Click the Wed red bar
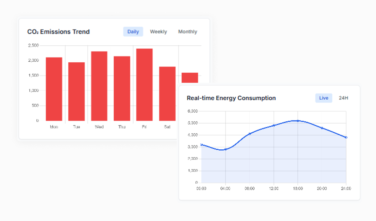376x221 pixels. [x=99, y=86]
